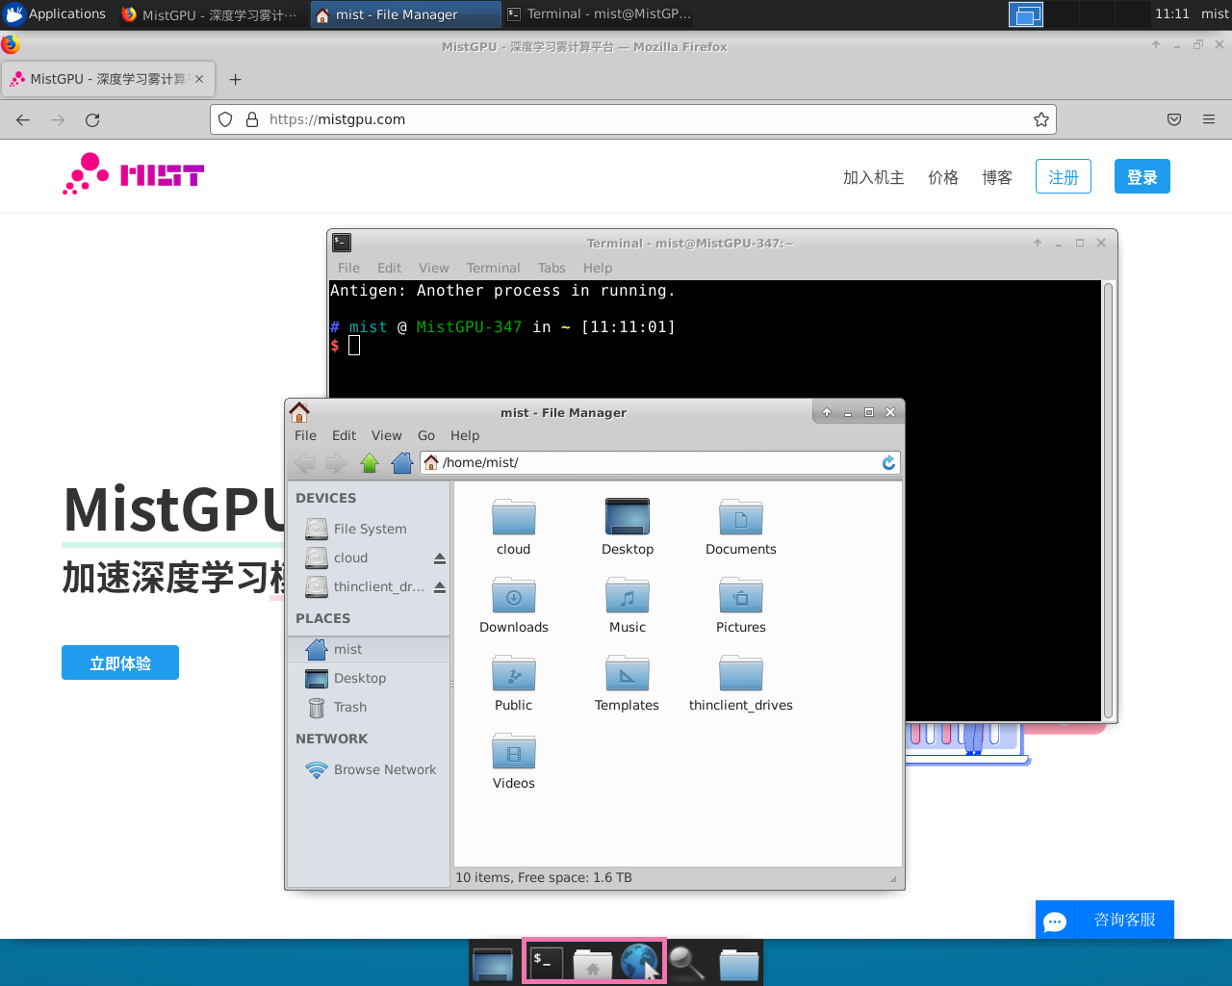The image size is (1232, 986).
Task: Click the bookmark star in Firefox's address bar
Action: tap(1040, 119)
